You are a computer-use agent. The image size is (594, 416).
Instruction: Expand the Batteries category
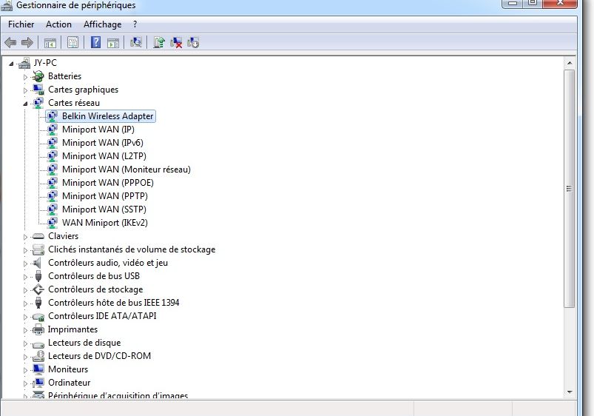pyautogui.click(x=25, y=77)
